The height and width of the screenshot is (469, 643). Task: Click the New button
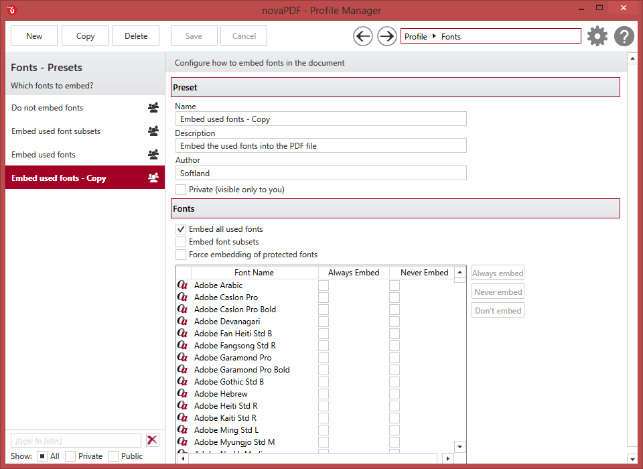click(34, 36)
